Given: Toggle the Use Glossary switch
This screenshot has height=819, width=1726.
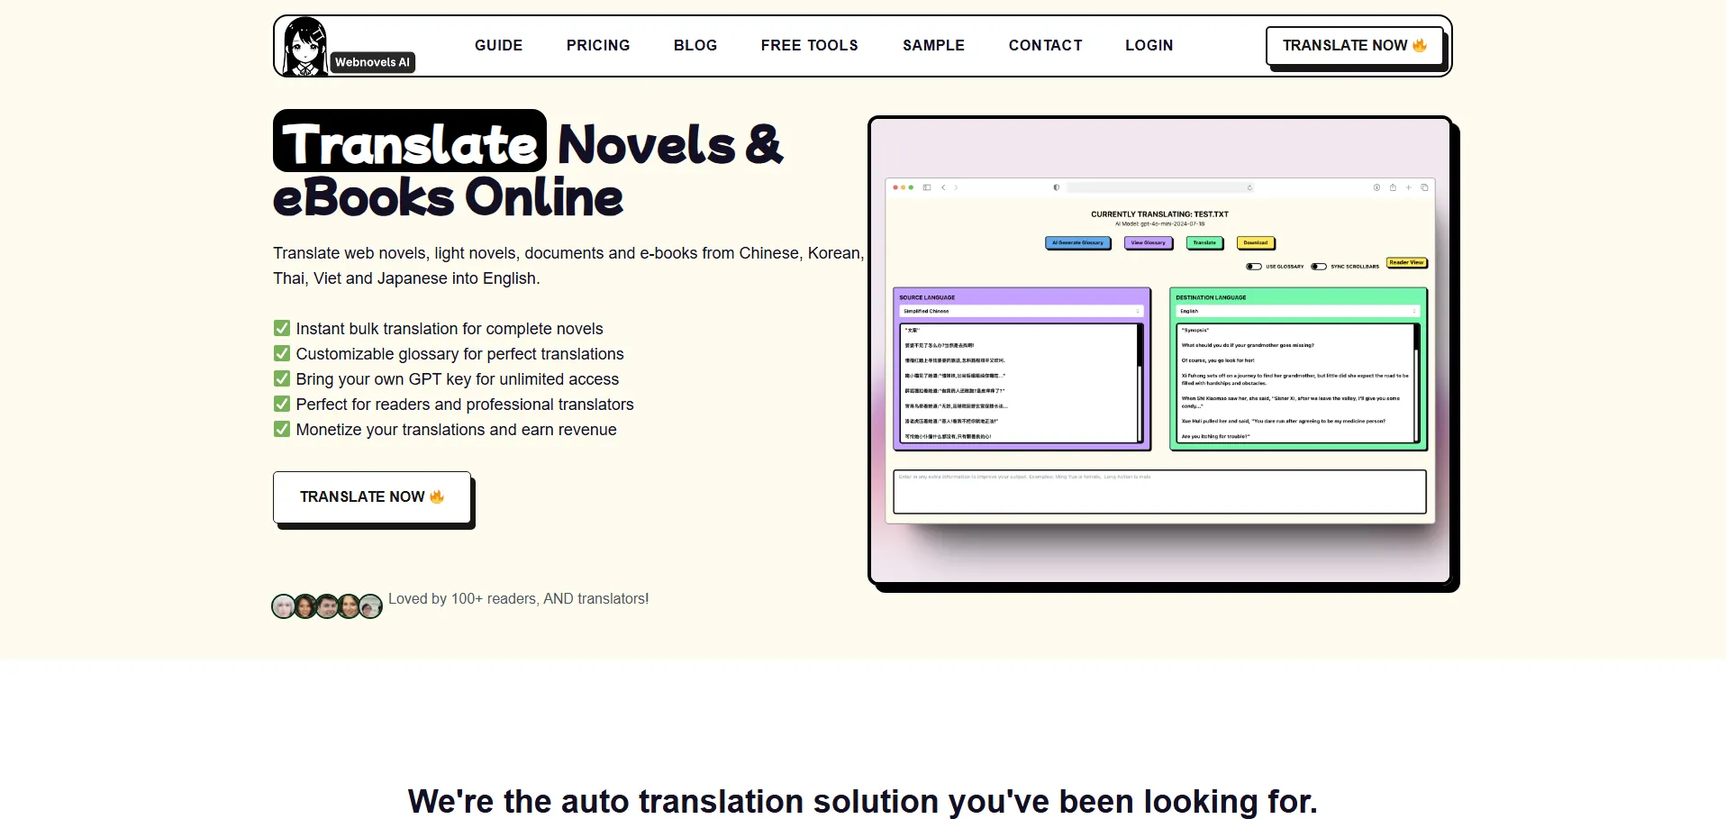Looking at the screenshot, I should point(1253,267).
